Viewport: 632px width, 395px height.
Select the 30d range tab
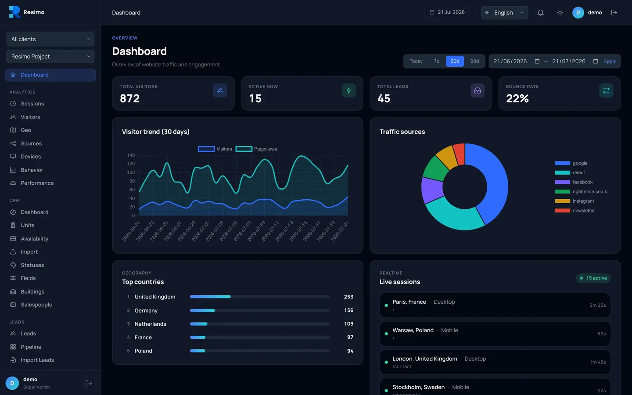tap(455, 61)
